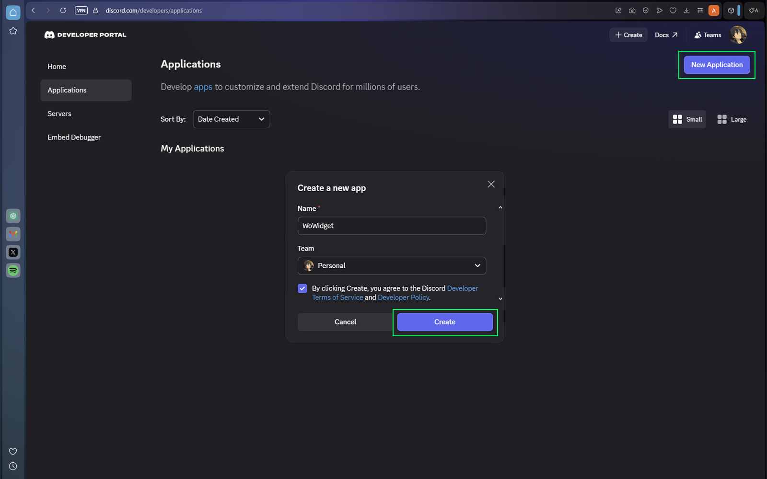Open the bookmarks star in Opera sidebar
The image size is (767, 479).
click(13, 31)
